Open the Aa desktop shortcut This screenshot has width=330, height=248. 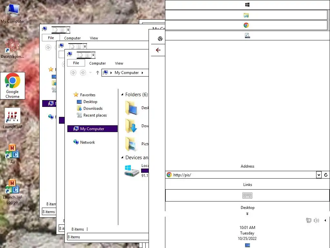tap(13, 154)
